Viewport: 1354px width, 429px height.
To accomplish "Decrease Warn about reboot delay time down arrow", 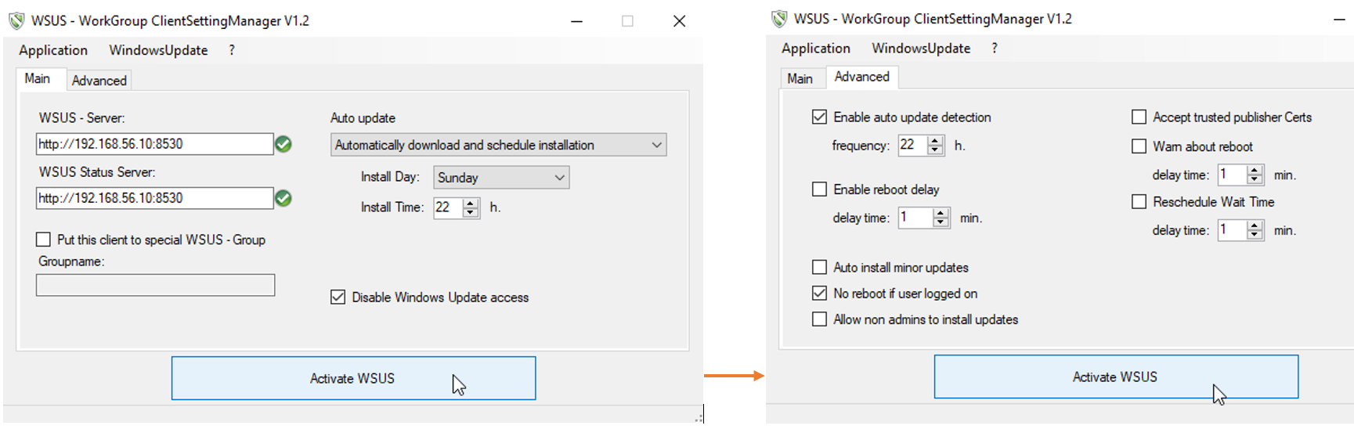I will pyautogui.click(x=1255, y=179).
